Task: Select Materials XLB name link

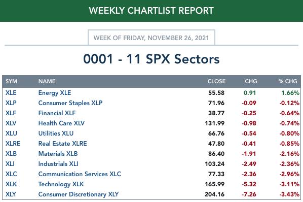Action: point(58,154)
